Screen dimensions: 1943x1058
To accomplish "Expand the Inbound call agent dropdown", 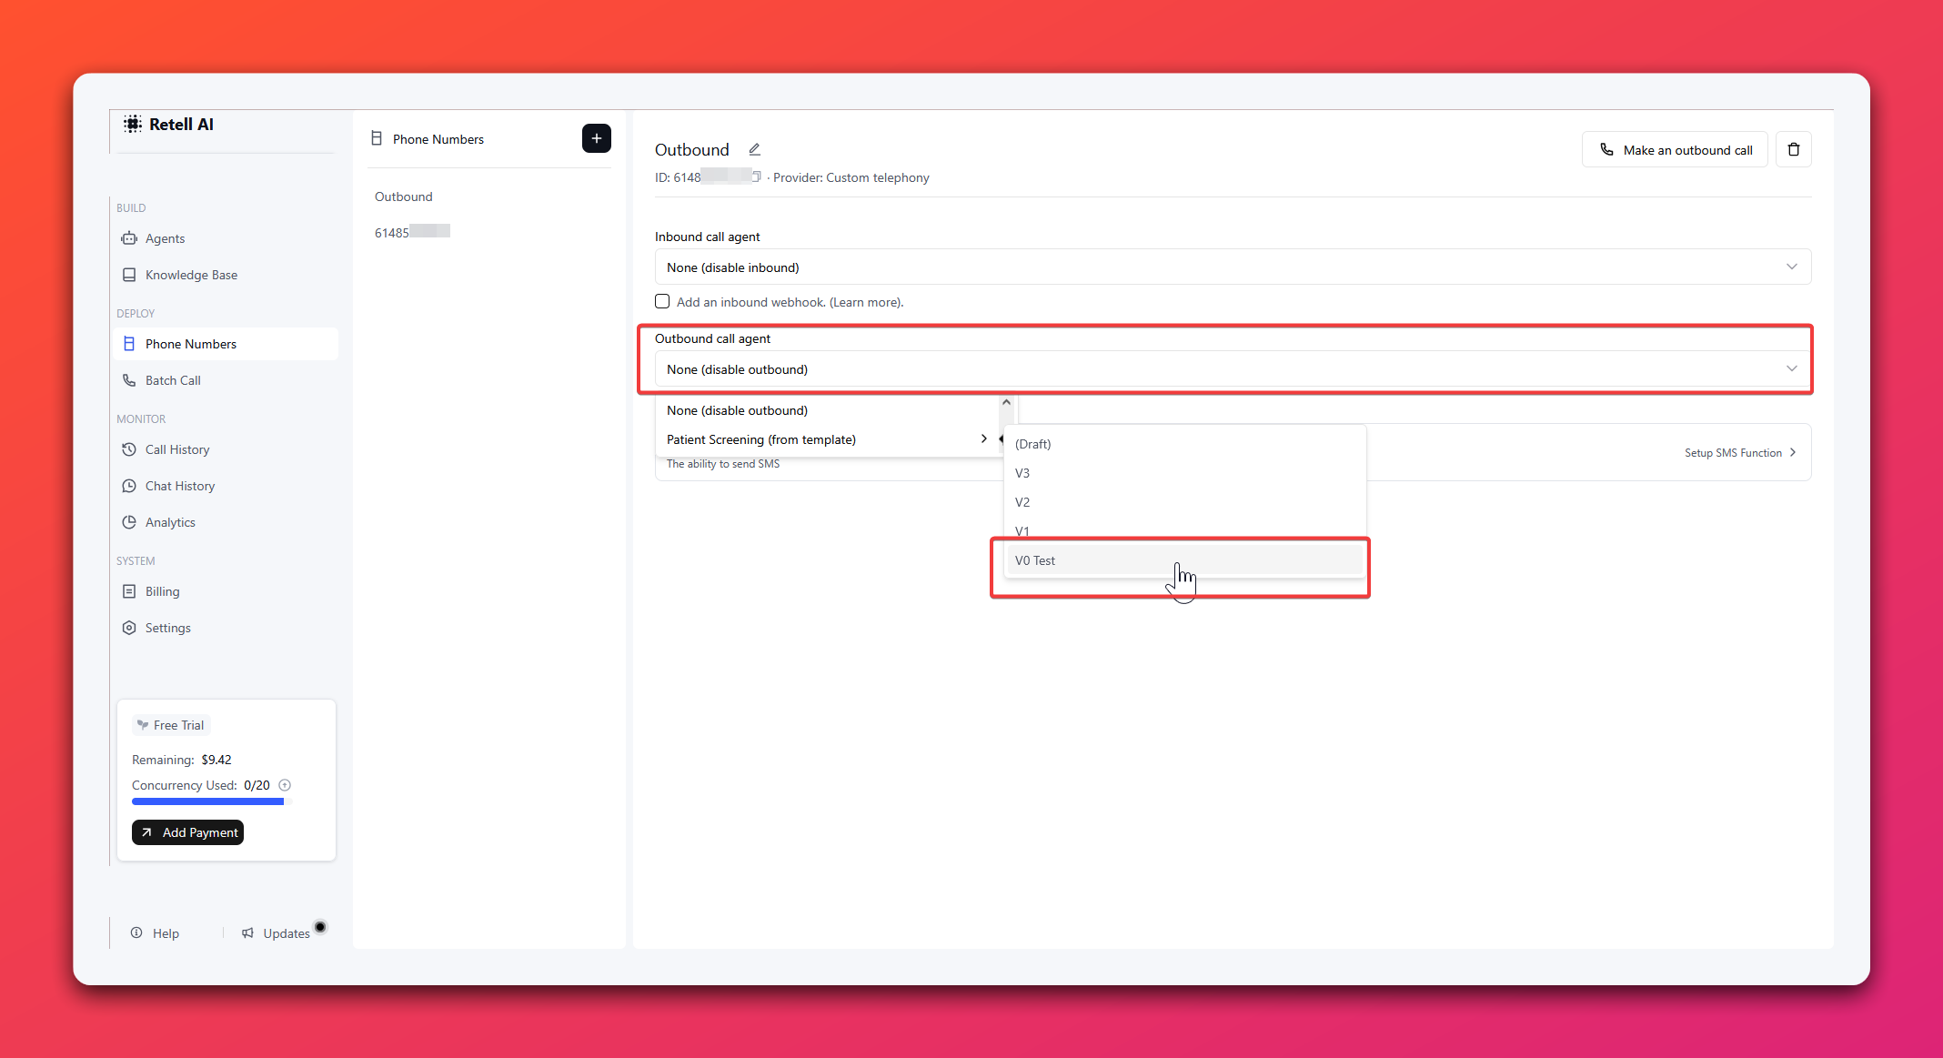I will [x=1233, y=267].
